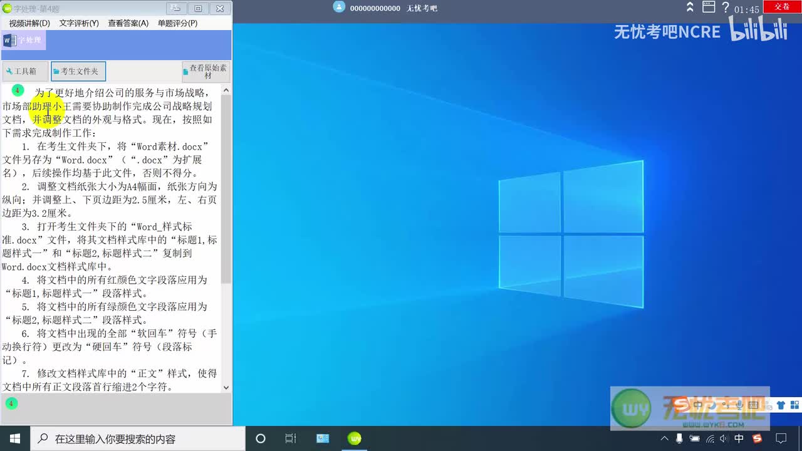Screen dimensions: 802x451
Task: Expand hidden system tray icons chevron
Action: (x=665, y=438)
